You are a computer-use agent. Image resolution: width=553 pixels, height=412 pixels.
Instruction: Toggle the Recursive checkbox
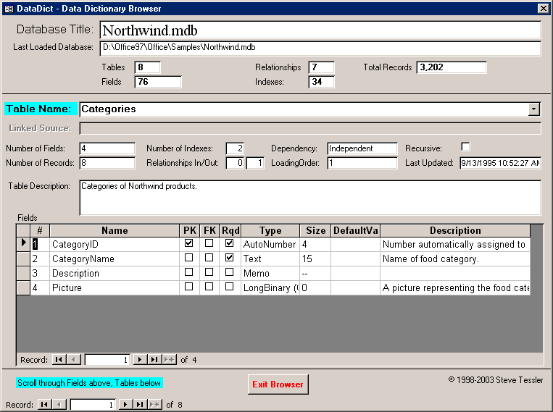pyautogui.click(x=465, y=146)
